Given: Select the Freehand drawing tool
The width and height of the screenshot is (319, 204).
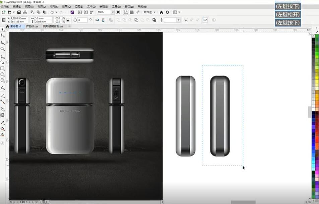Looking at the screenshot, I should 3,57.
